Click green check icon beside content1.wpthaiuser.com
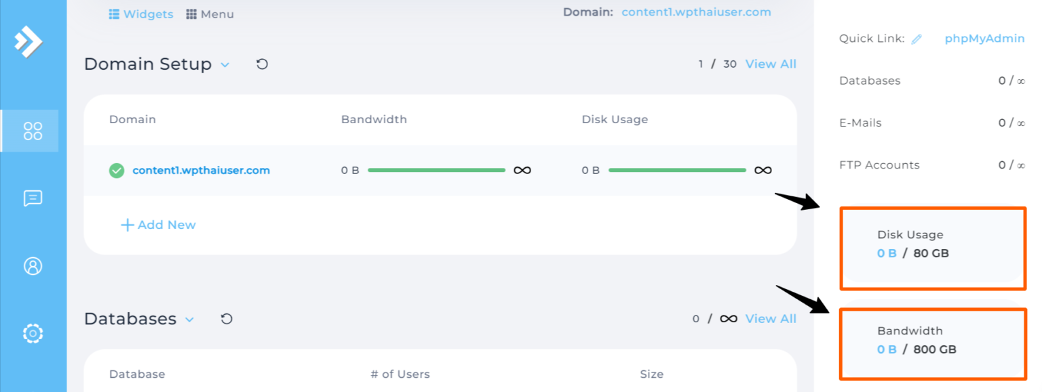This screenshot has height=392, width=1042. coord(117,171)
